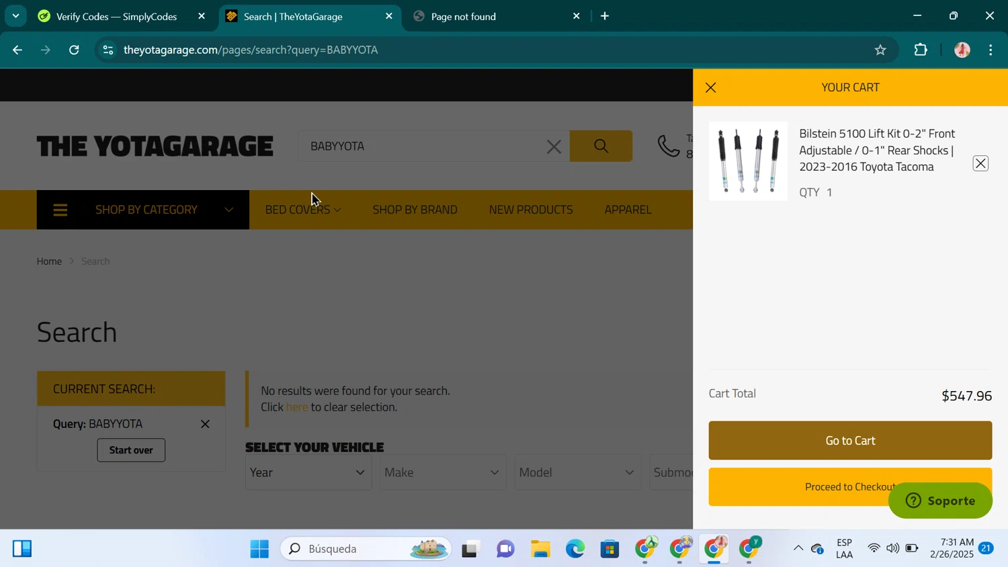Open File Explorer from taskbar
Viewport: 1008px width, 567px height.
coord(540,549)
